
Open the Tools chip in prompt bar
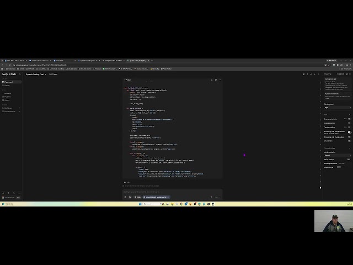click(137, 197)
